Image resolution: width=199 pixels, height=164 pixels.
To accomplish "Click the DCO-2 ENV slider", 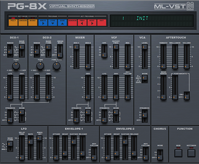I will point(49,87).
